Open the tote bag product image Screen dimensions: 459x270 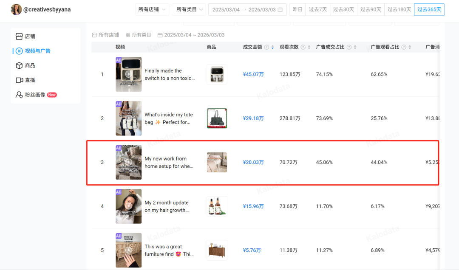pos(217,118)
